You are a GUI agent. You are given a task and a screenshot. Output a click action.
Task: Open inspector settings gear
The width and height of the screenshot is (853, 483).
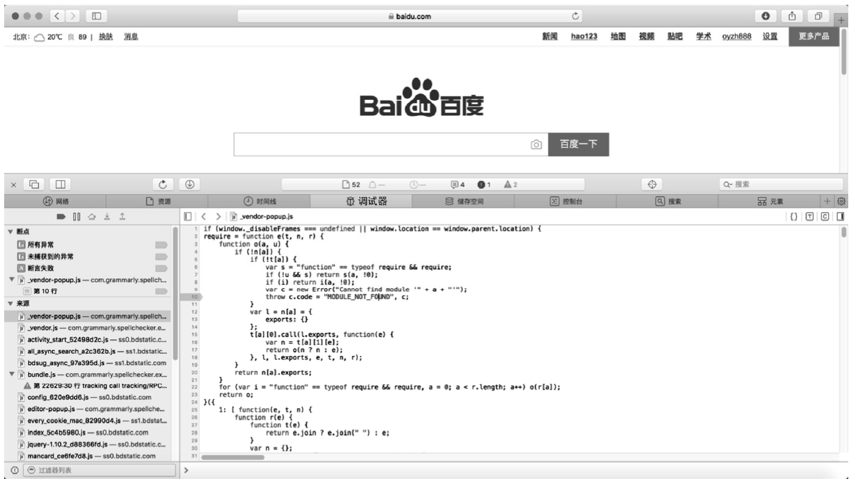(x=841, y=201)
